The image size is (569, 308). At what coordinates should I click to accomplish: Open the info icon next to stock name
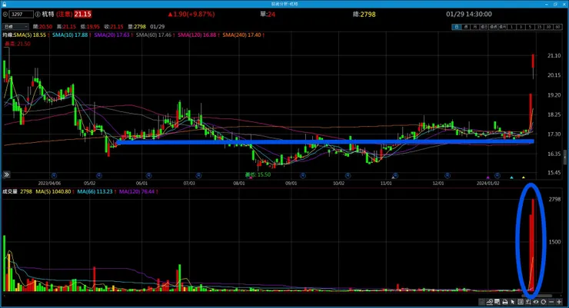tap(38, 14)
